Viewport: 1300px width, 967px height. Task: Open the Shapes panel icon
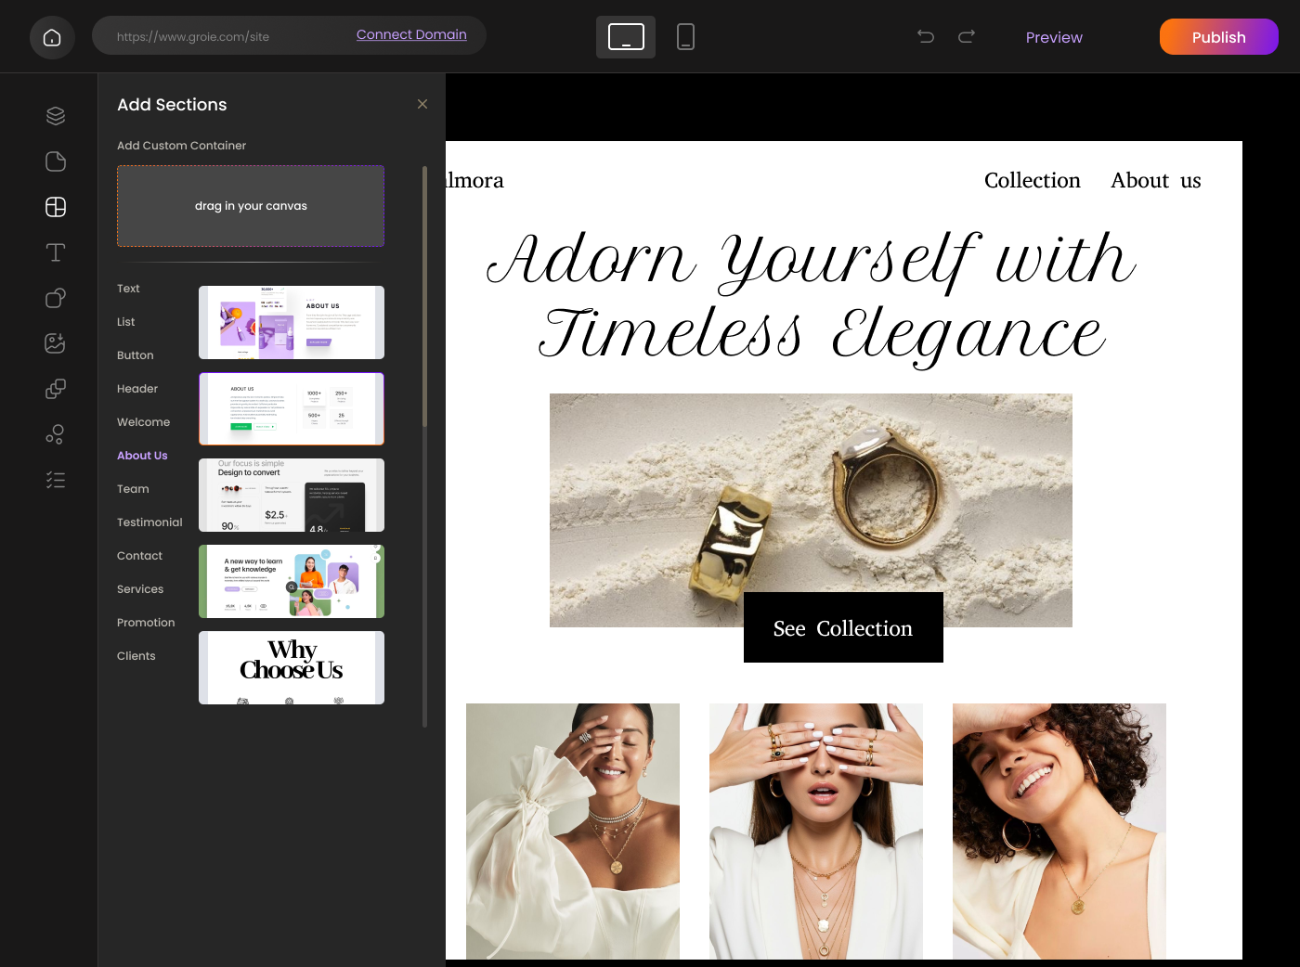coord(55,297)
